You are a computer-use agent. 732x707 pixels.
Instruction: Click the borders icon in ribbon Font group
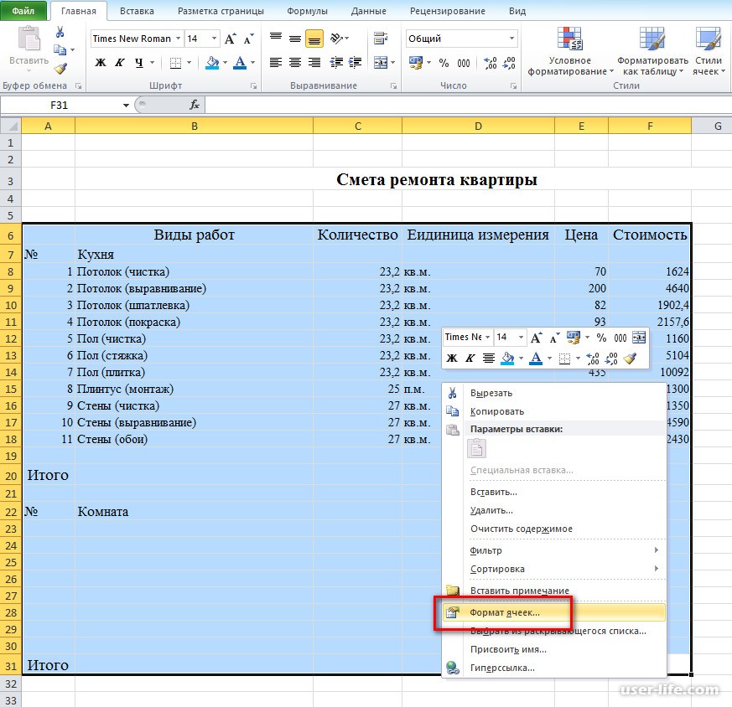[175, 63]
